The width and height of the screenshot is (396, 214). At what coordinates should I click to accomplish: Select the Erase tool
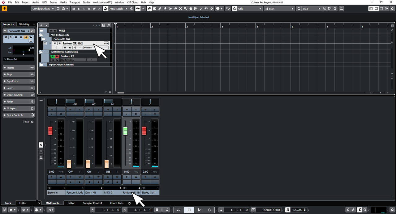pyautogui.click(x=165, y=9)
